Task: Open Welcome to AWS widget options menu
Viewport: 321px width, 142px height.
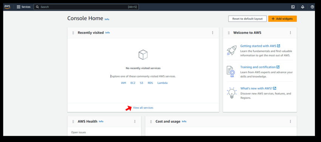Action: 290,33
